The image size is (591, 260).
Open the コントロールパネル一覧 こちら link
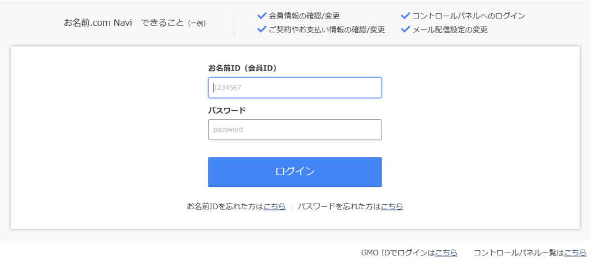[x=575, y=253]
